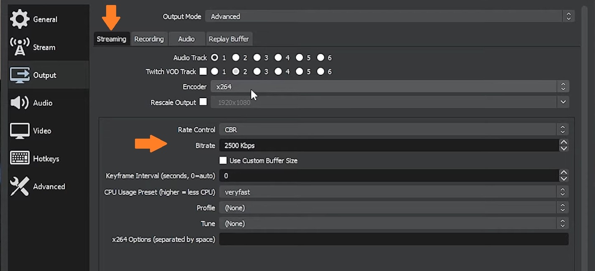The height and width of the screenshot is (271, 595).
Task: Open the CPU Usage Preset dropdown
Action: click(394, 192)
